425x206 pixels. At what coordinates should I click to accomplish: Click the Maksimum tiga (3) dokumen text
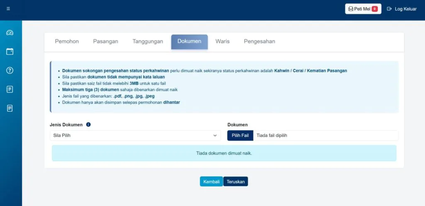(x=90, y=90)
